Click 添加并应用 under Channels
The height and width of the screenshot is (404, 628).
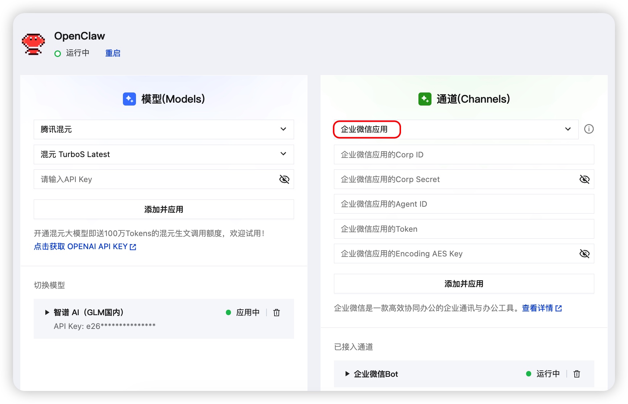coord(464,284)
